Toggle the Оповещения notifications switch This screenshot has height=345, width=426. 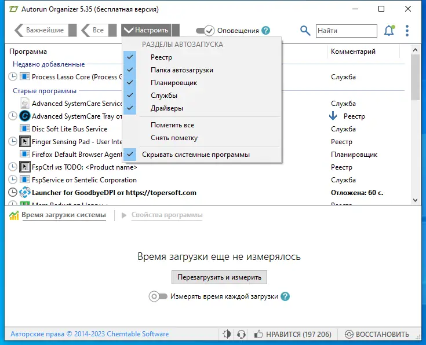pos(205,31)
